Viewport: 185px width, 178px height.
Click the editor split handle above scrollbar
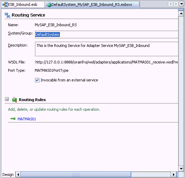(181, 10)
